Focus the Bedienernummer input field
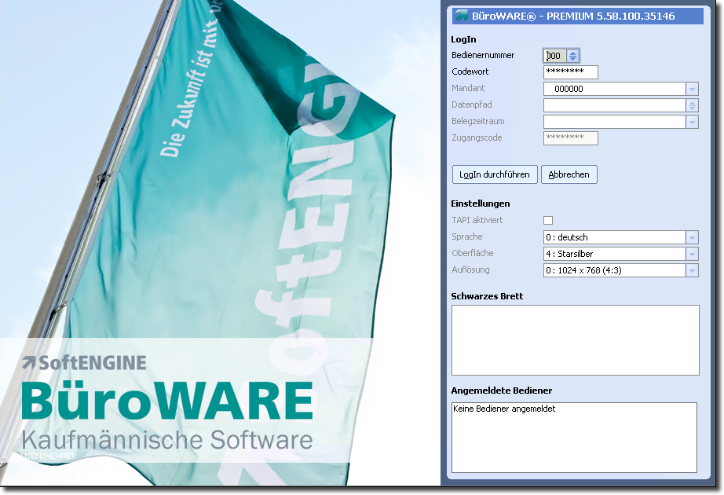724x495 pixels. tap(554, 56)
